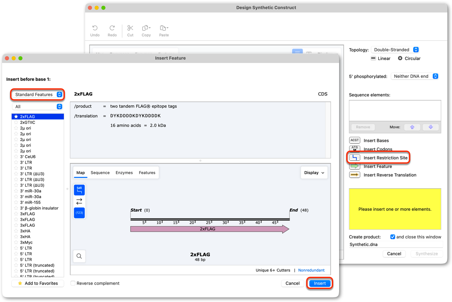Open the Standard Features dropdown
Viewport: 452px width, 302px height.
pos(38,95)
